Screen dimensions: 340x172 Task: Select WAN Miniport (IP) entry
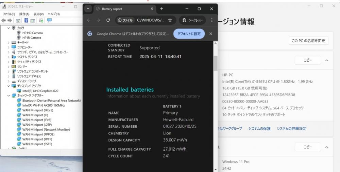tap(35, 115)
